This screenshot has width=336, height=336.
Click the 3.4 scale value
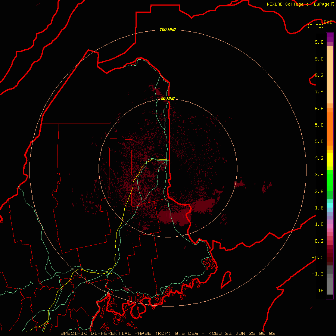pos(319,174)
